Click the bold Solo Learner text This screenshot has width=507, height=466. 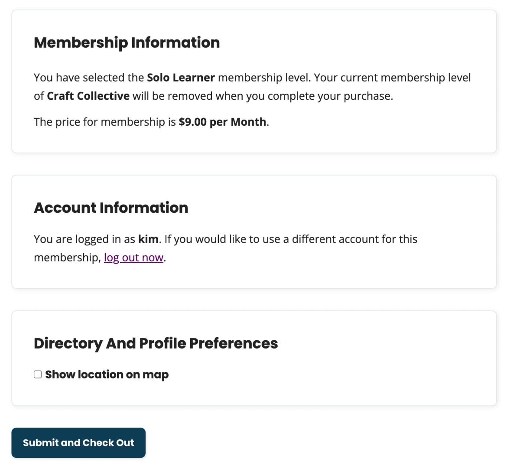[x=180, y=78]
